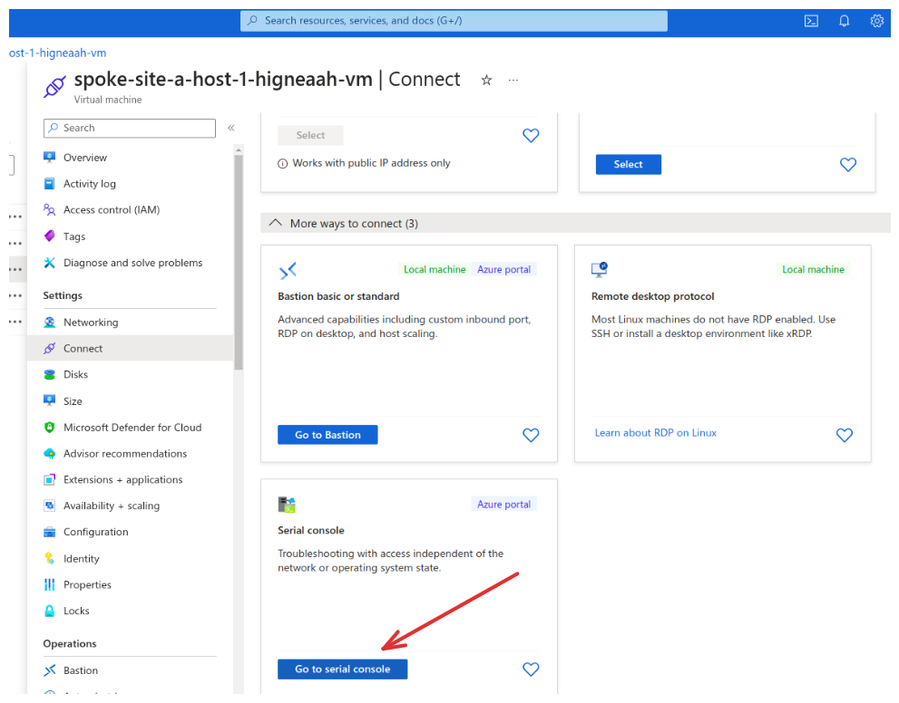The width and height of the screenshot is (899, 703).
Task: Click the Networking icon
Action: [x=50, y=323]
